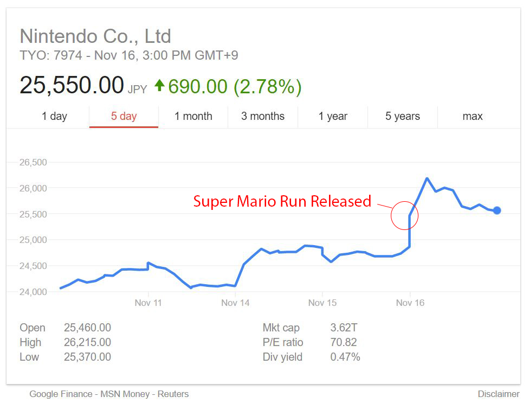The width and height of the screenshot is (529, 403).
Task: Click the Super Mario Run Released label
Action: pos(282,202)
